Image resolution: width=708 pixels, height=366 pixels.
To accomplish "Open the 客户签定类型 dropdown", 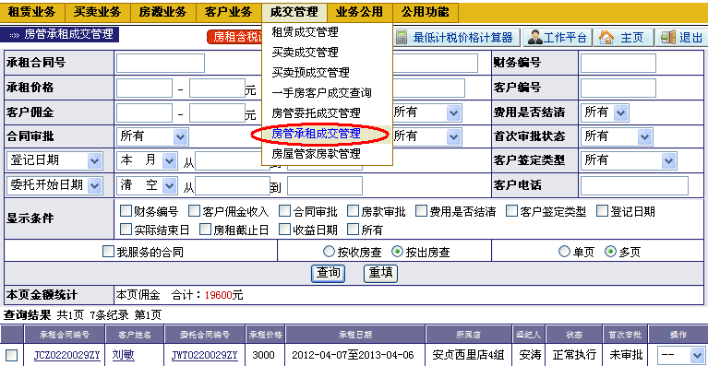I will point(628,160).
